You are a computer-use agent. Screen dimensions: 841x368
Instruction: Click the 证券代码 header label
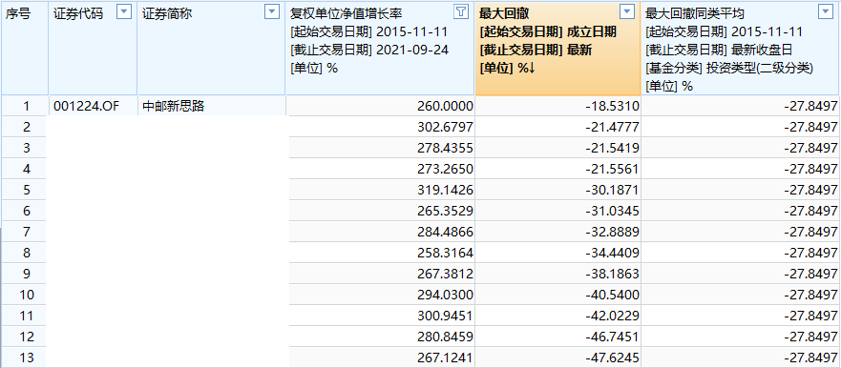pyautogui.click(x=77, y=14)
